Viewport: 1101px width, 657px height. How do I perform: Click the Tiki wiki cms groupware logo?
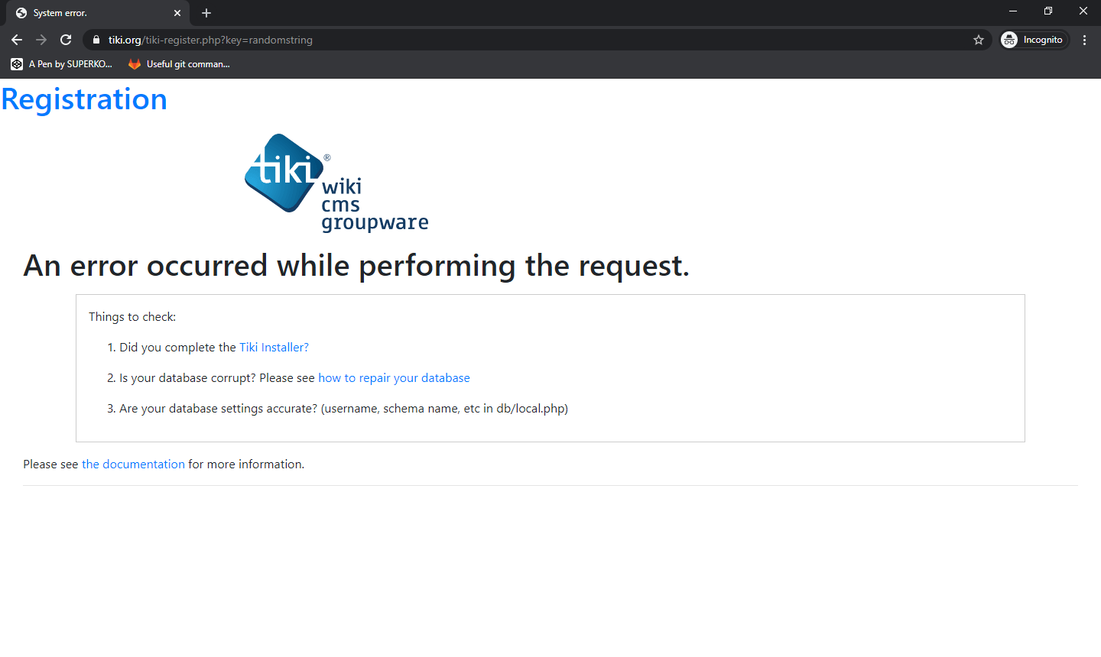pos(336,183)
